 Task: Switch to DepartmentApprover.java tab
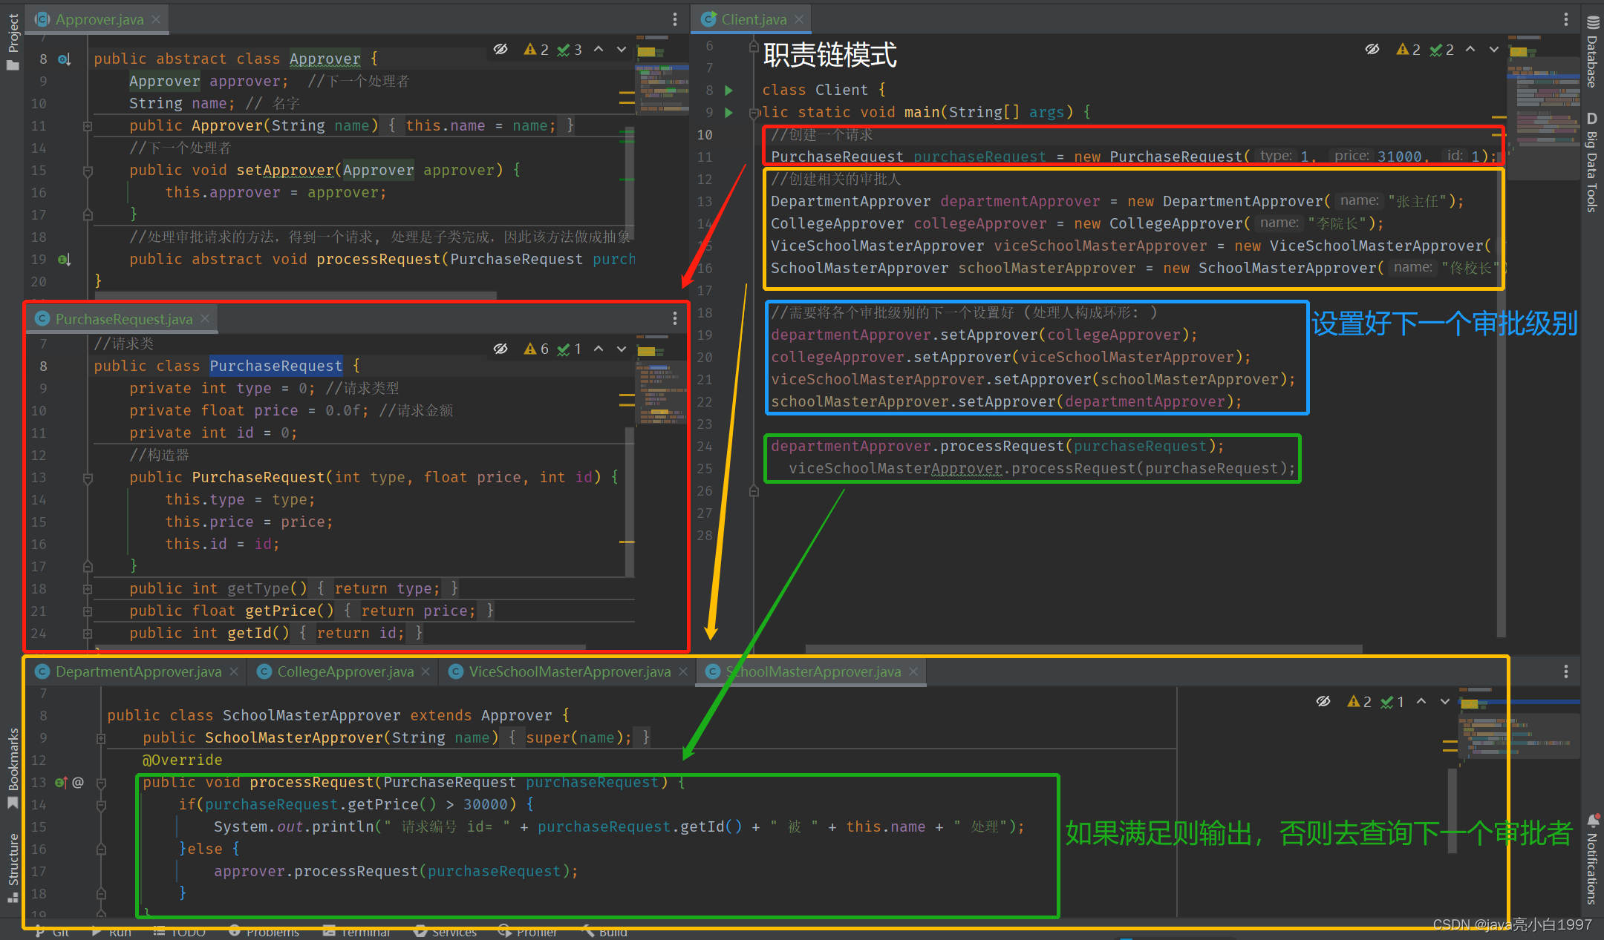pyautogui.click(x=138, y=671)
